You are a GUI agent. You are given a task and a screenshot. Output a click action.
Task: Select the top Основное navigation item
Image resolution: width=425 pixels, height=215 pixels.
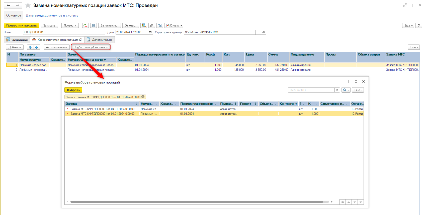click(x=14, y=15)
